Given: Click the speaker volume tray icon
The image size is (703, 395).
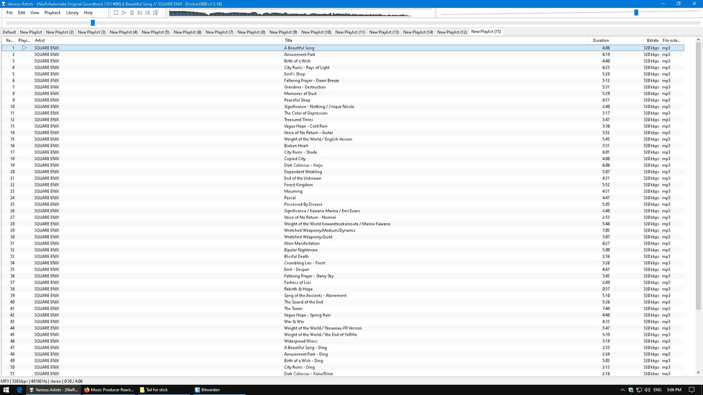Looking at the screenshot, I should (x=646, y=390).
